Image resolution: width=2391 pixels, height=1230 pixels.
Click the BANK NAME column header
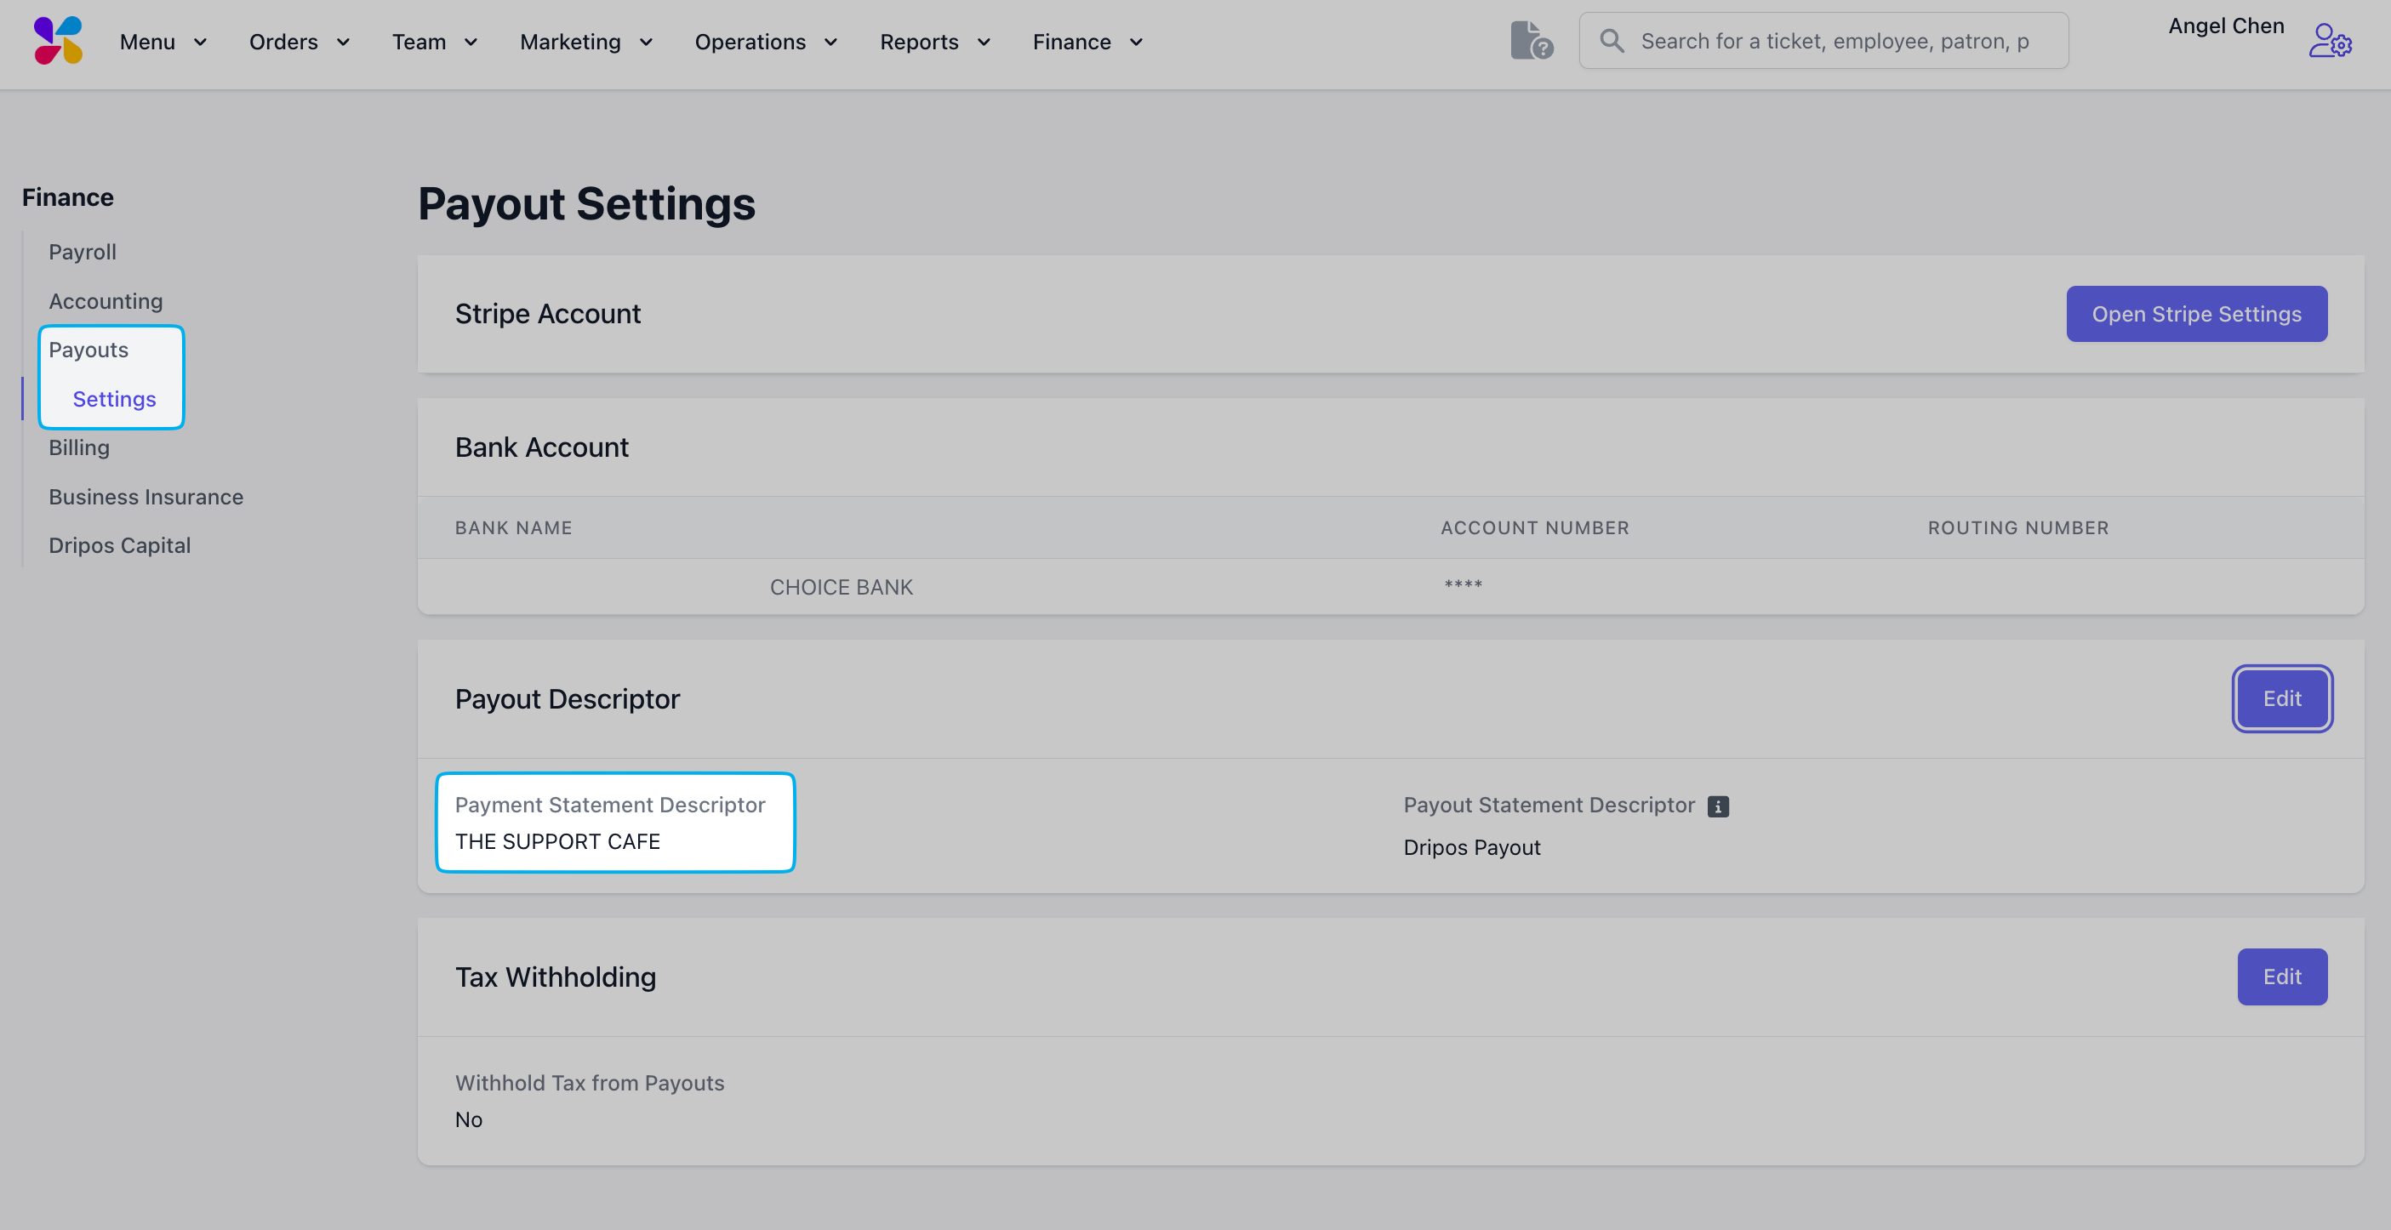(x=513, y=527)
